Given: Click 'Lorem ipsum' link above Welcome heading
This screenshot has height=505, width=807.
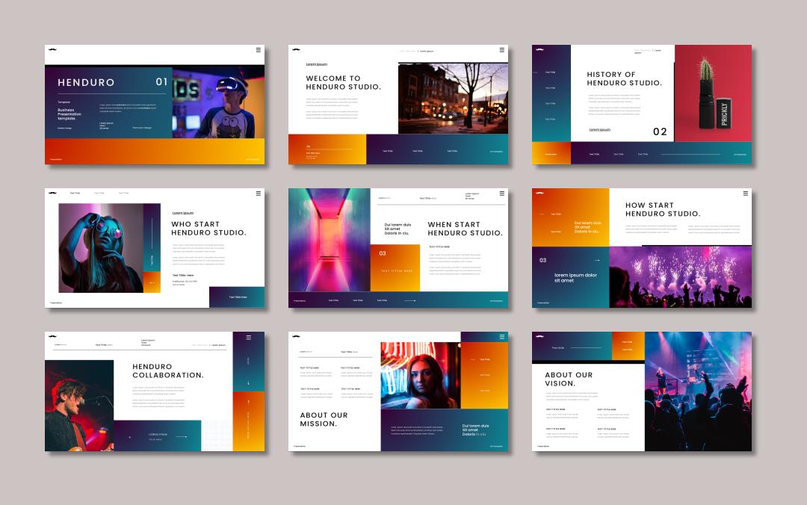Looking at the screenshot, I should pos(316,64).
